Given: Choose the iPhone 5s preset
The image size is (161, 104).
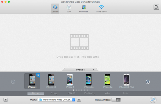Looking at the screenshot, I should (89, 81).
